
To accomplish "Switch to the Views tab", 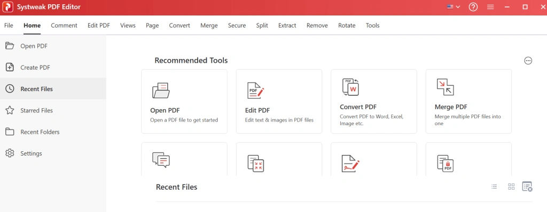I will (128, 26).
